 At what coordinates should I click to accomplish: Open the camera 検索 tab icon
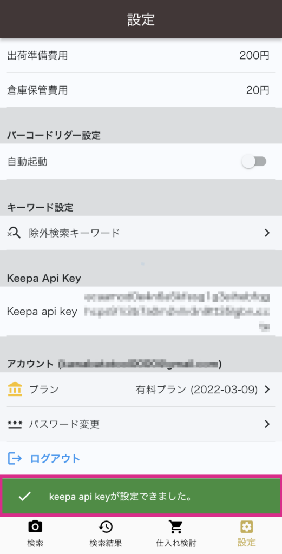35,527
